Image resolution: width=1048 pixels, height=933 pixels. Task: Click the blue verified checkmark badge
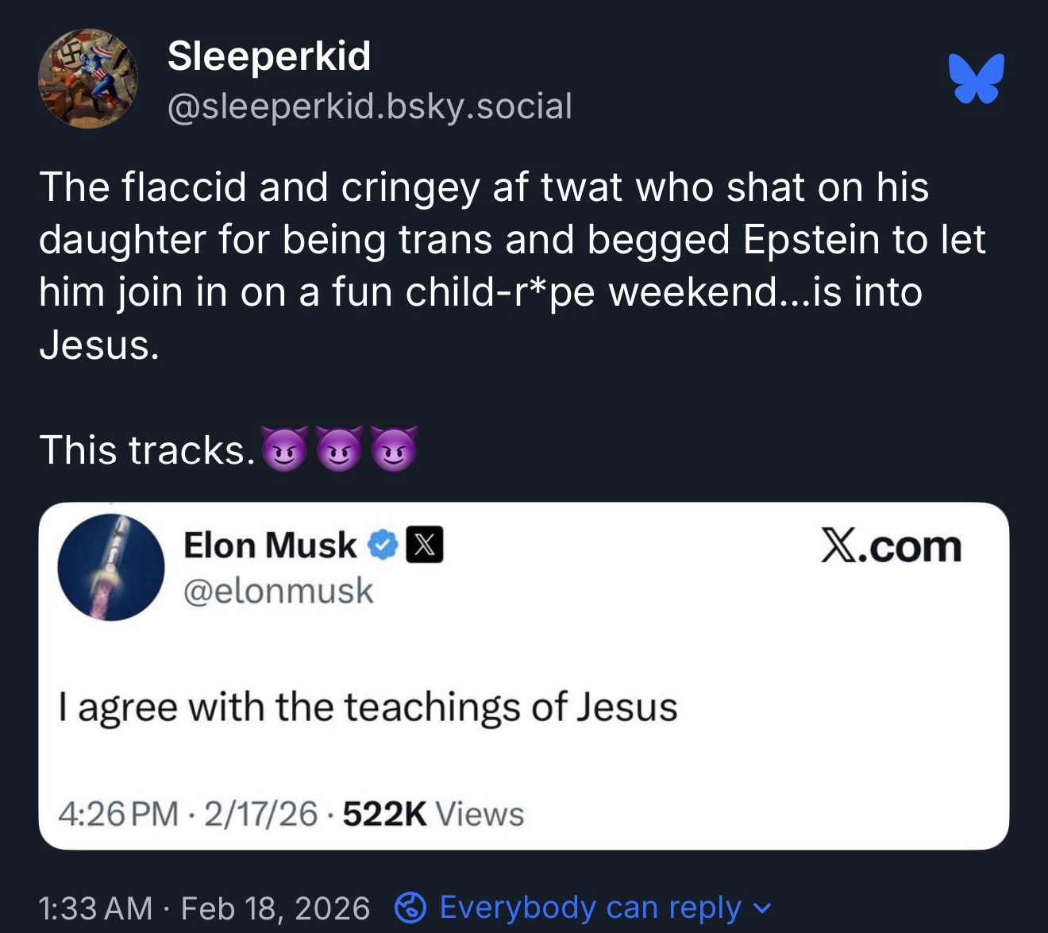[x=383, y=546]
